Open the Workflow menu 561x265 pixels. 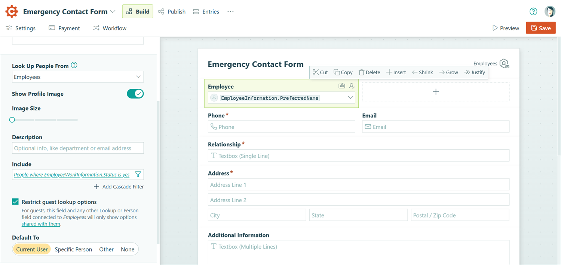[x=110, y=28]
